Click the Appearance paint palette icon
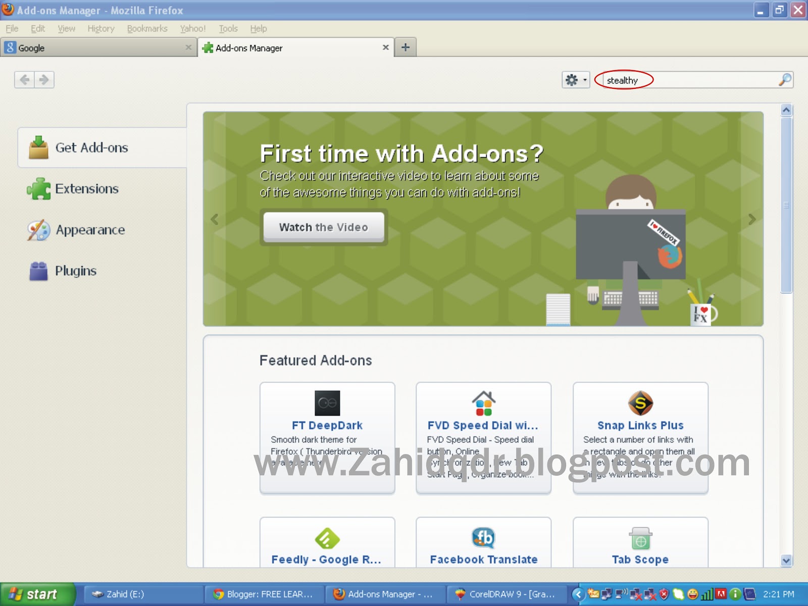Screen dimensions: 808x606 [x=39, y=230]
